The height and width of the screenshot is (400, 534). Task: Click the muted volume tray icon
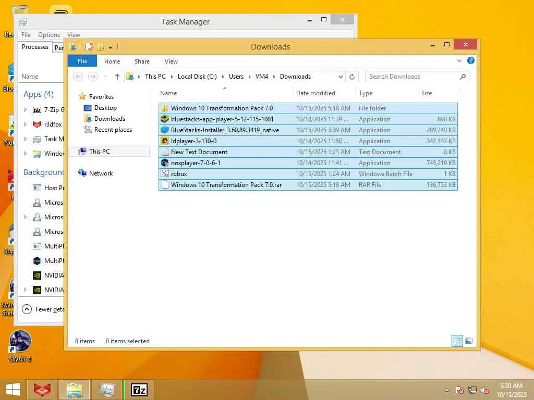[484, 390]
